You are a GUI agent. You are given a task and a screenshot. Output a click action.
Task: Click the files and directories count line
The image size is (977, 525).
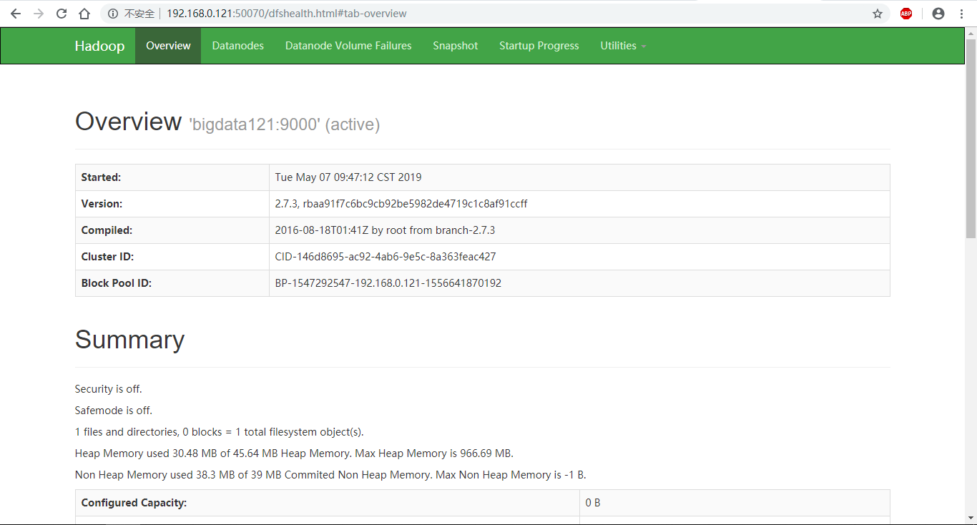pyautogui.click(x=220, y=432)
